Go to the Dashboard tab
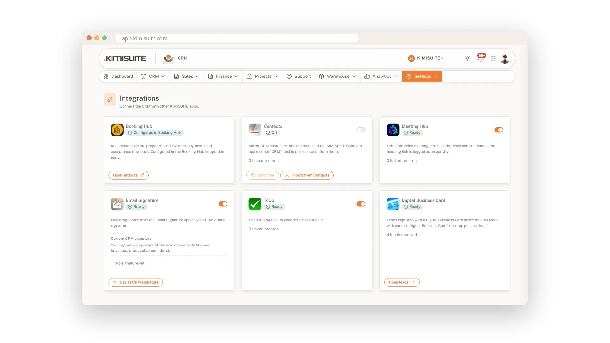The image size is (610, 343). (118, 76)
